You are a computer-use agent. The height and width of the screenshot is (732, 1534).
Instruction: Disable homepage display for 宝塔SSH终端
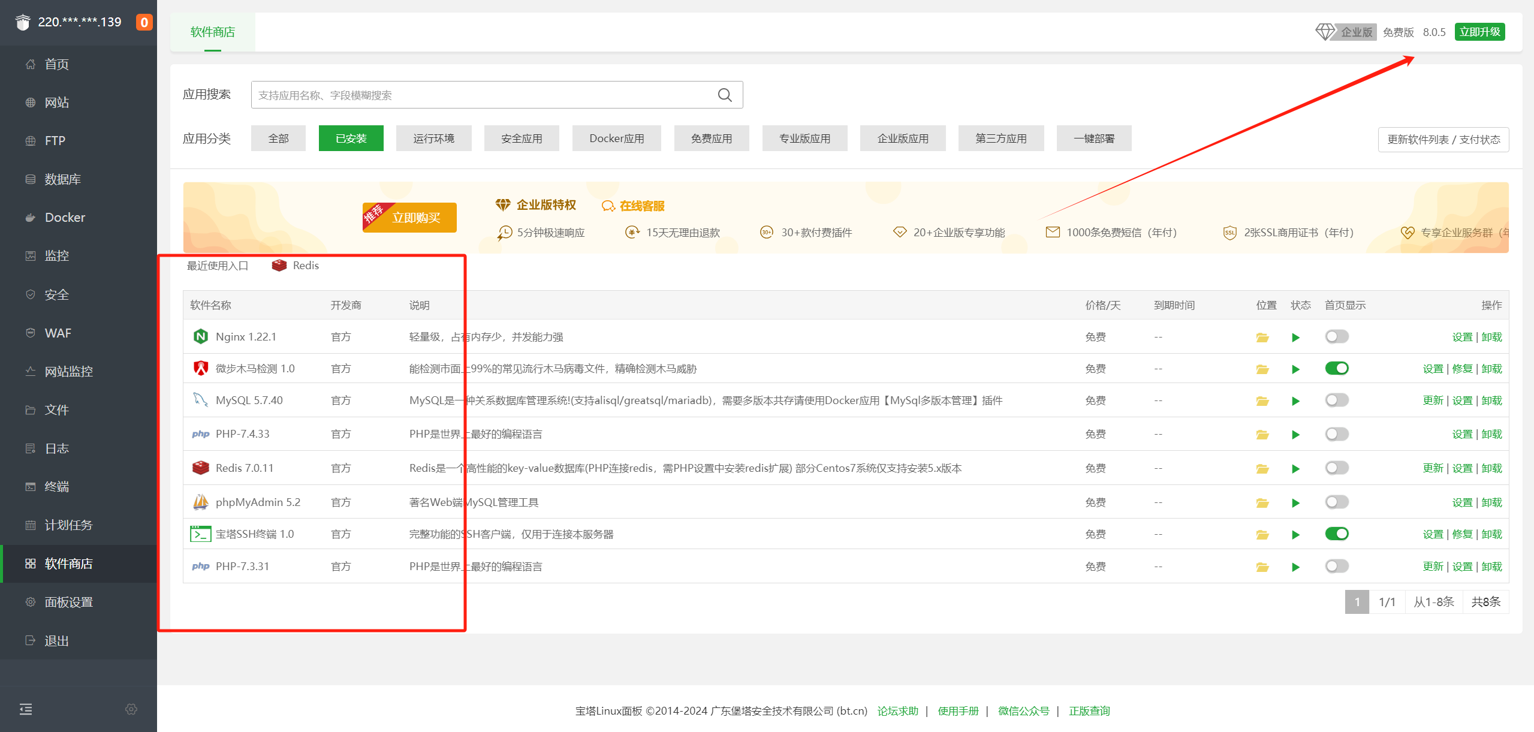tap(1337, 534)
